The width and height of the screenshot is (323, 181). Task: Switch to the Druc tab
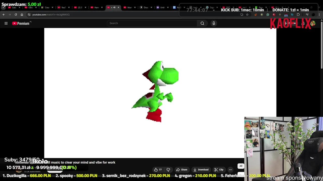(146, 8)
